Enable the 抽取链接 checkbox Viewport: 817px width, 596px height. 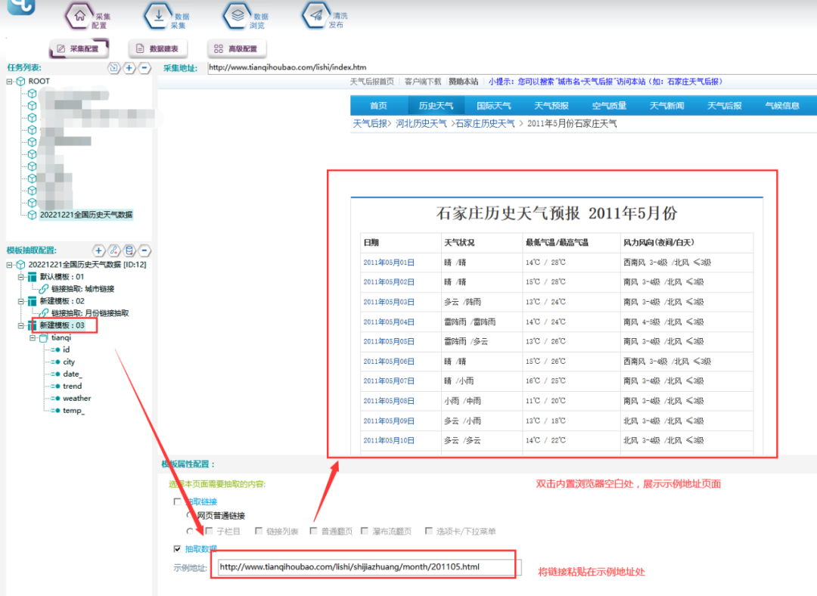click(177, 501)
